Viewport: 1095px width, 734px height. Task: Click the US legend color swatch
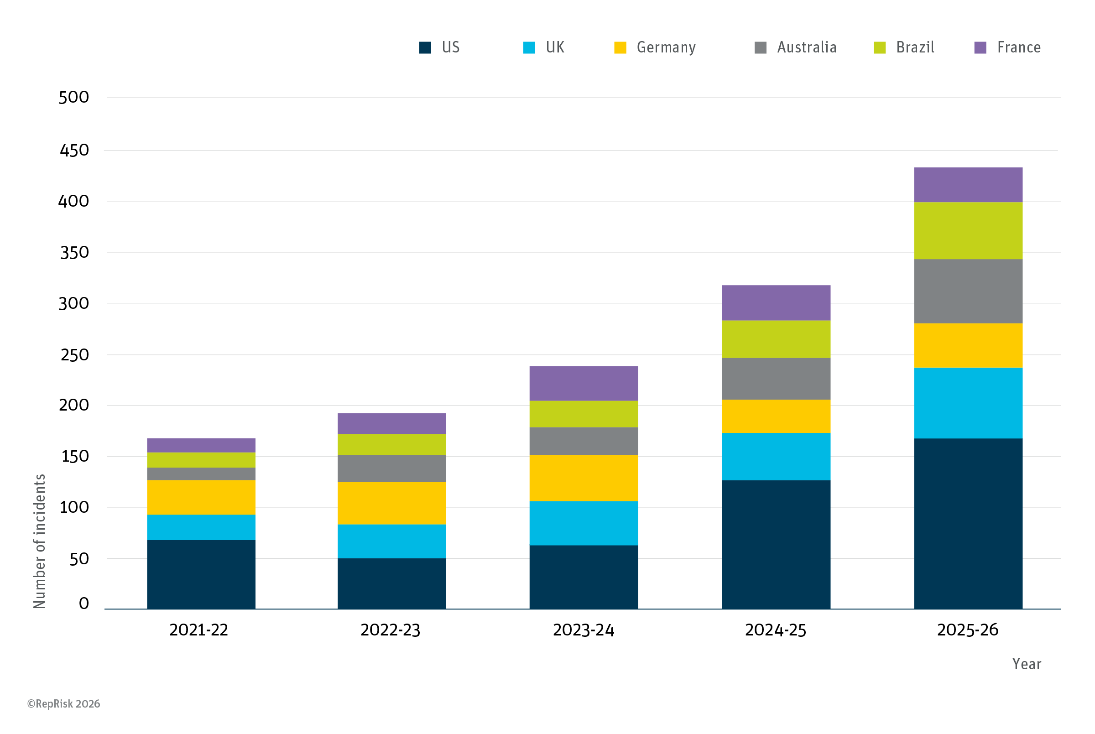pyautogui.click(x=425, y=48)
